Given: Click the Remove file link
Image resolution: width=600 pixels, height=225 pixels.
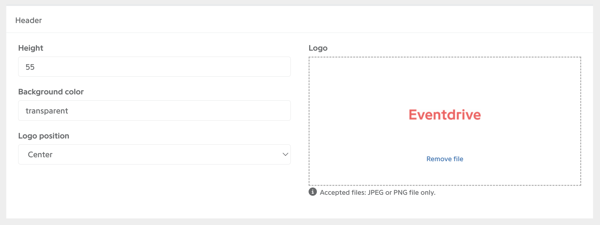Looking at the screenshot, I should pyautogui.click(x=445, y=159).
